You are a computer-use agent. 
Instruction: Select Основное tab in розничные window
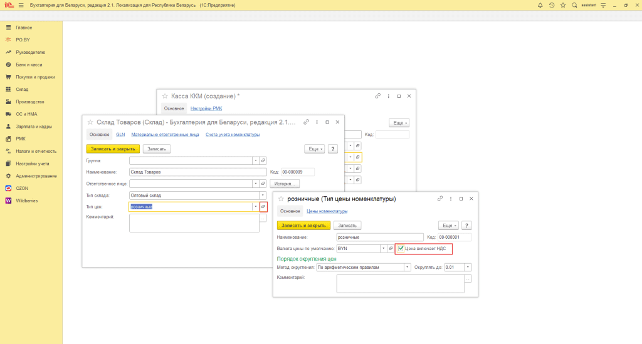tap(290, 211)
